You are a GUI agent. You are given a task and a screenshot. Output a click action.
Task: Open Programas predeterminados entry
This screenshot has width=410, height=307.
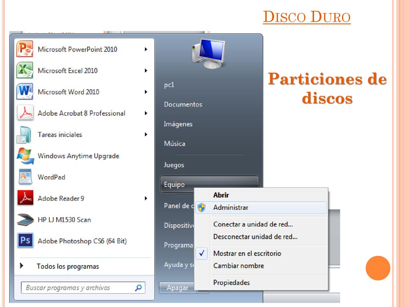pyautogui.click(x=179, y=245)
